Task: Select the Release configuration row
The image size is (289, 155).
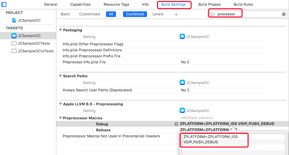Action: pos(103,130)
